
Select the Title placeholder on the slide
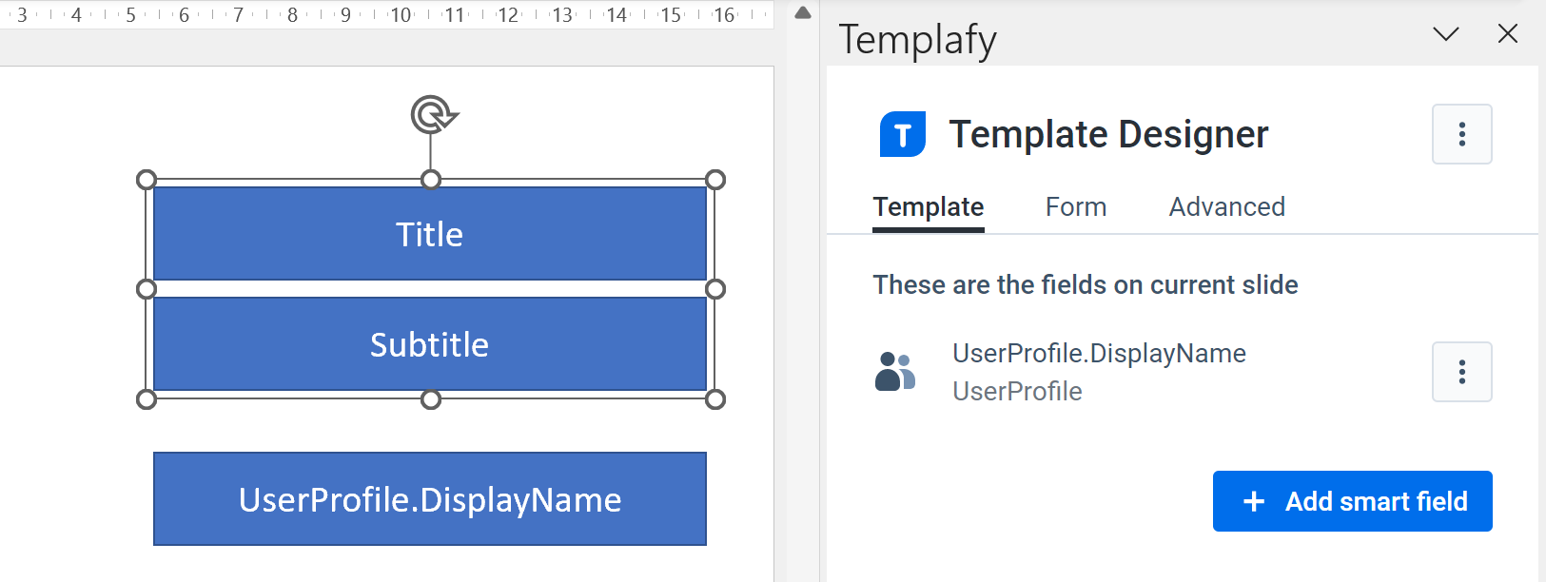coord(429,234)
